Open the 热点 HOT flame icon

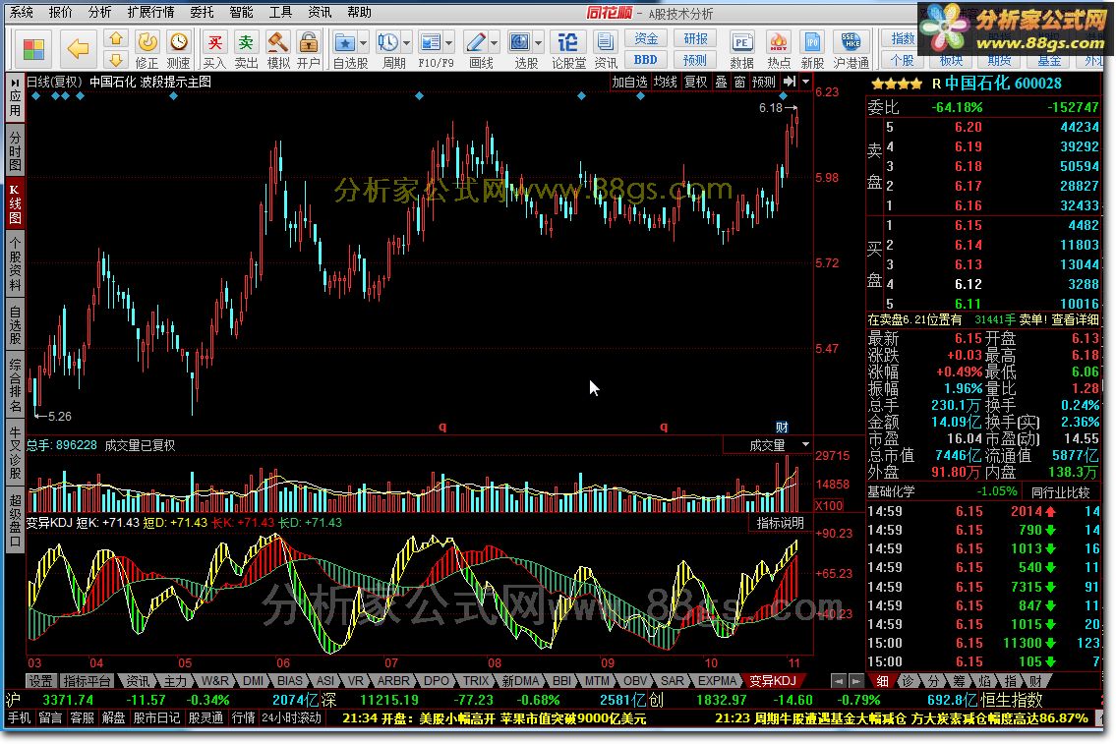coord(779,42)
